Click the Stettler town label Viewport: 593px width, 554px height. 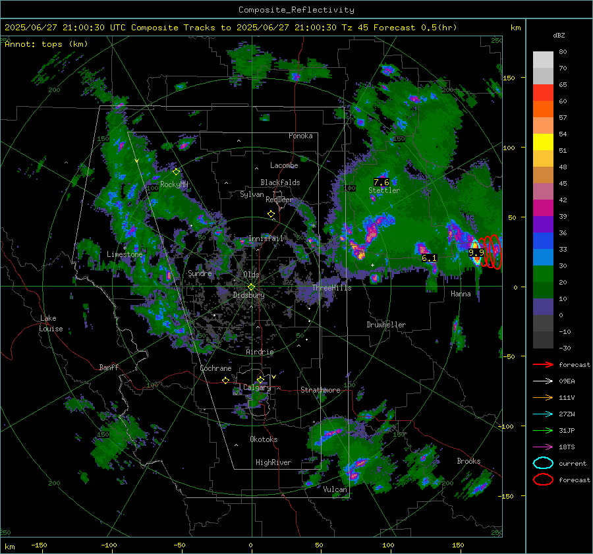[384, 190]
